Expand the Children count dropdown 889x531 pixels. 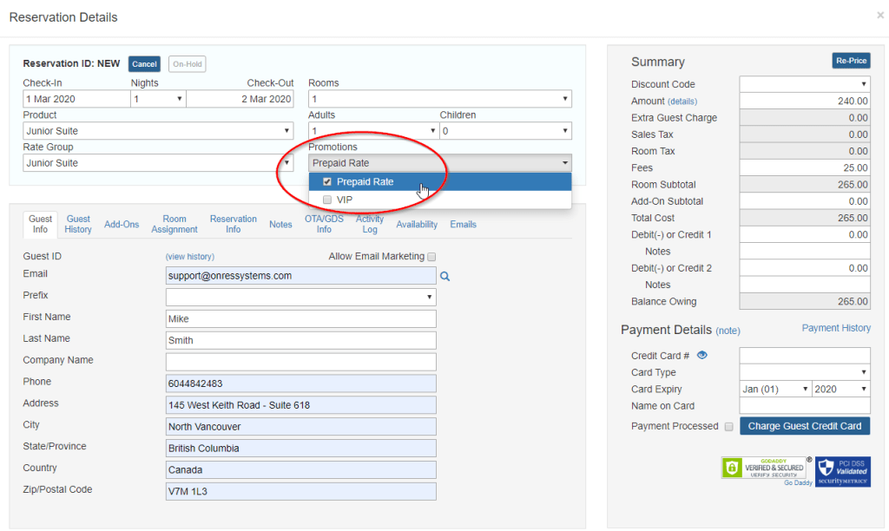pos(565,130)
